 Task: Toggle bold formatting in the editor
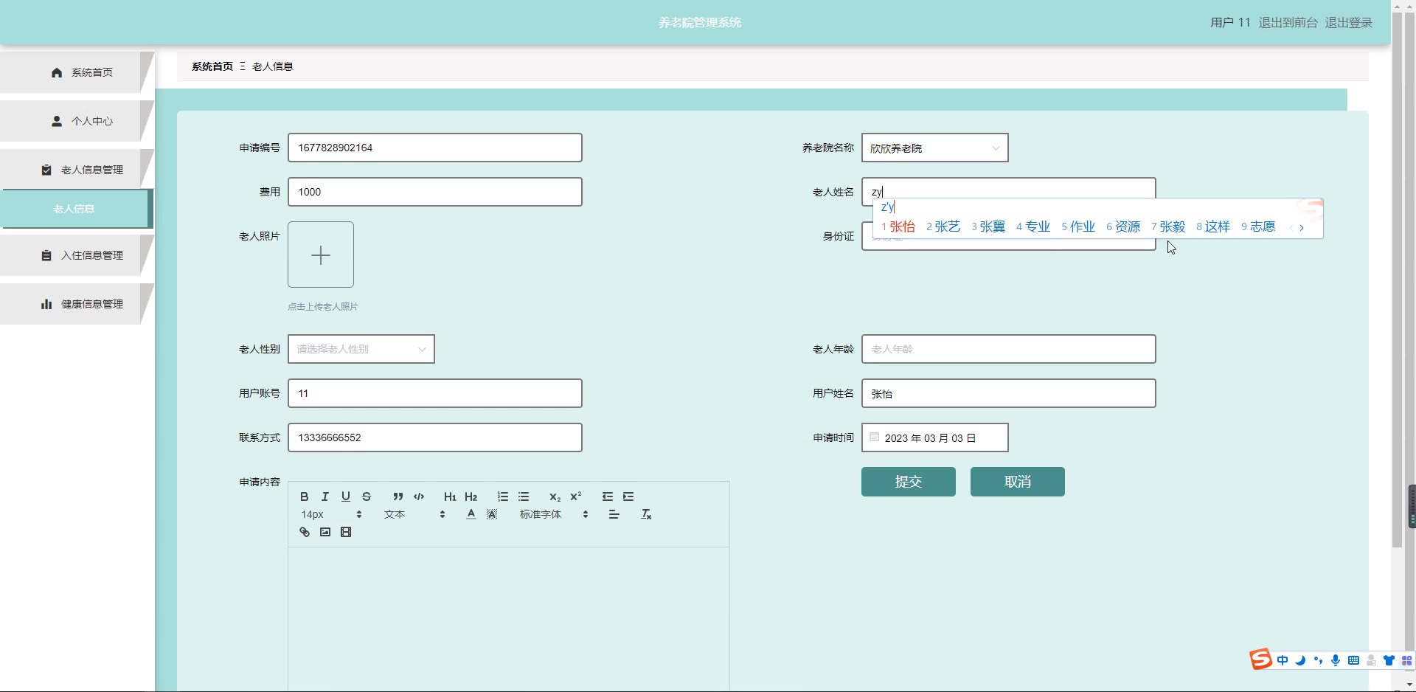305,496
